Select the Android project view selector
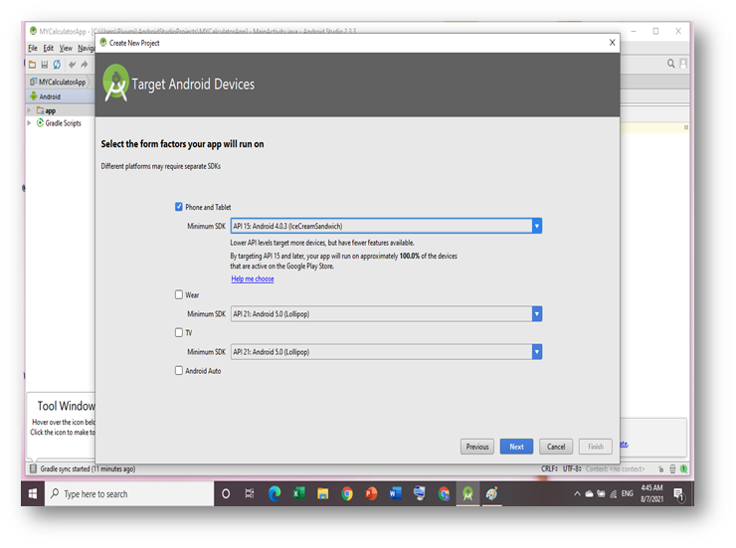This screenshot has width=736, height=548. click(x=46, y=96)
